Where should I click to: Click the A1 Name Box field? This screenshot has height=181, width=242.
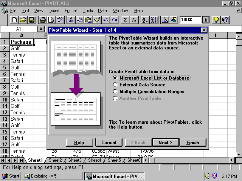(x=19, y=29)
